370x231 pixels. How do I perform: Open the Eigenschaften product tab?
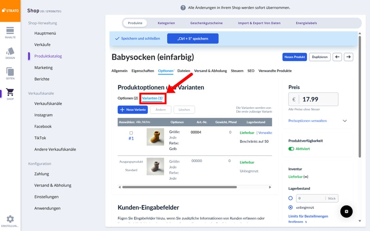(x=143, y=71)
